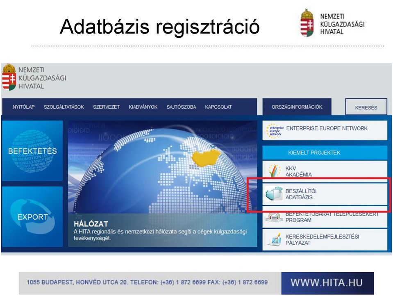Viewport: 393px width, 296px height.
Task: Open the EXPORT tile
Action: click(x=32, y=217)
